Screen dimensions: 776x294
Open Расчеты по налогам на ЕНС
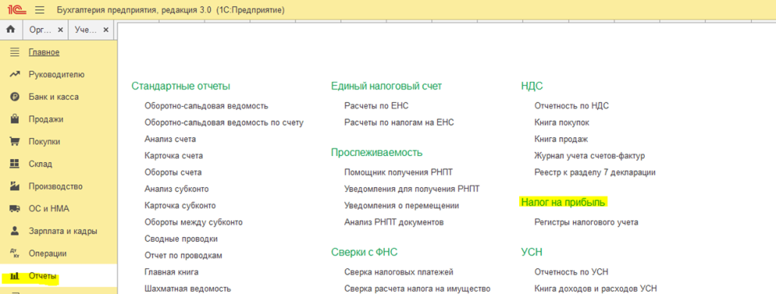399,122
